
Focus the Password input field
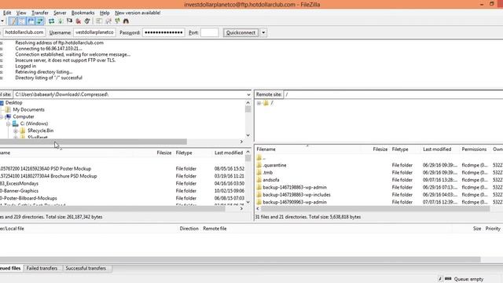click(163, 32)
